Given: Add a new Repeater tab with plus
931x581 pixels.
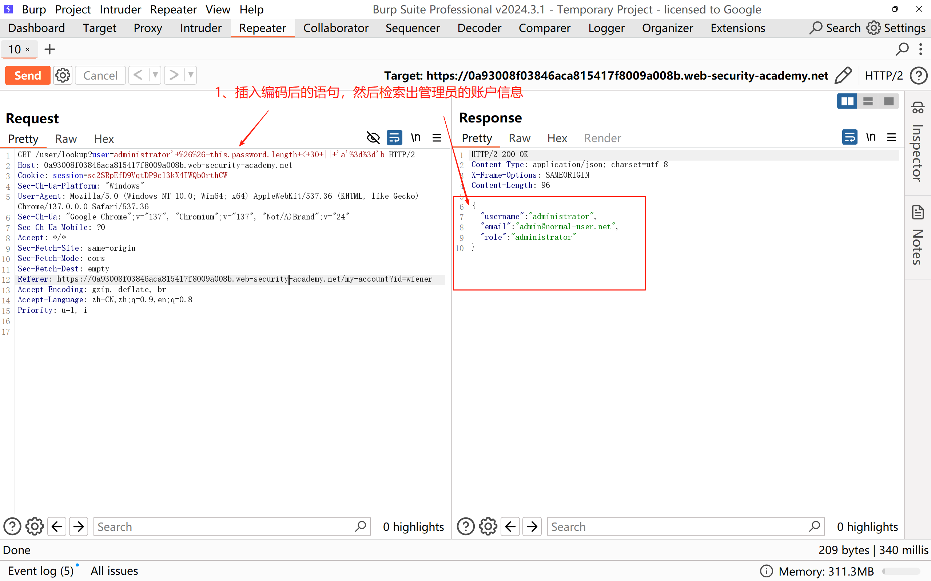Looking at the screenshot, I should (x=49, y=49).
